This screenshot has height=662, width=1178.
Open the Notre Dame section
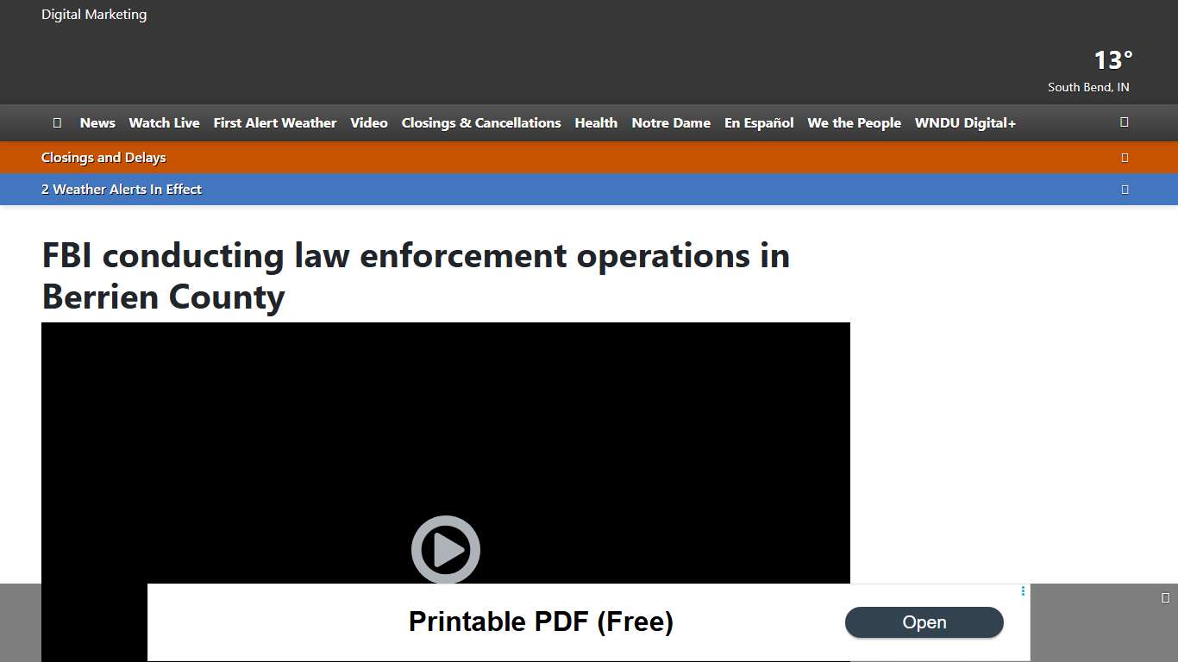pyautogui.click(x=671, y=122)
